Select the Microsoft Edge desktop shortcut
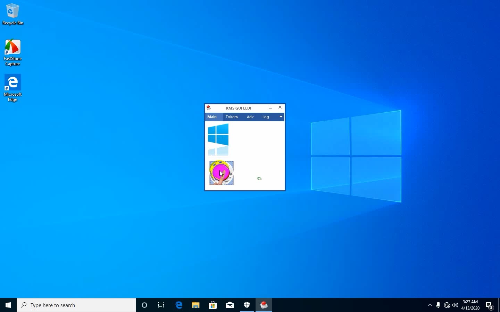 coord(13,88)
